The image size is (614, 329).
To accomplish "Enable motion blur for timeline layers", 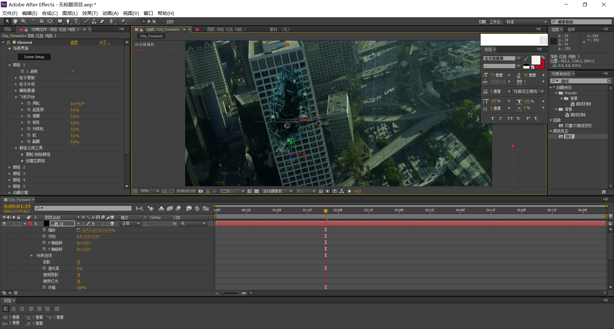I will pos(178,208).
